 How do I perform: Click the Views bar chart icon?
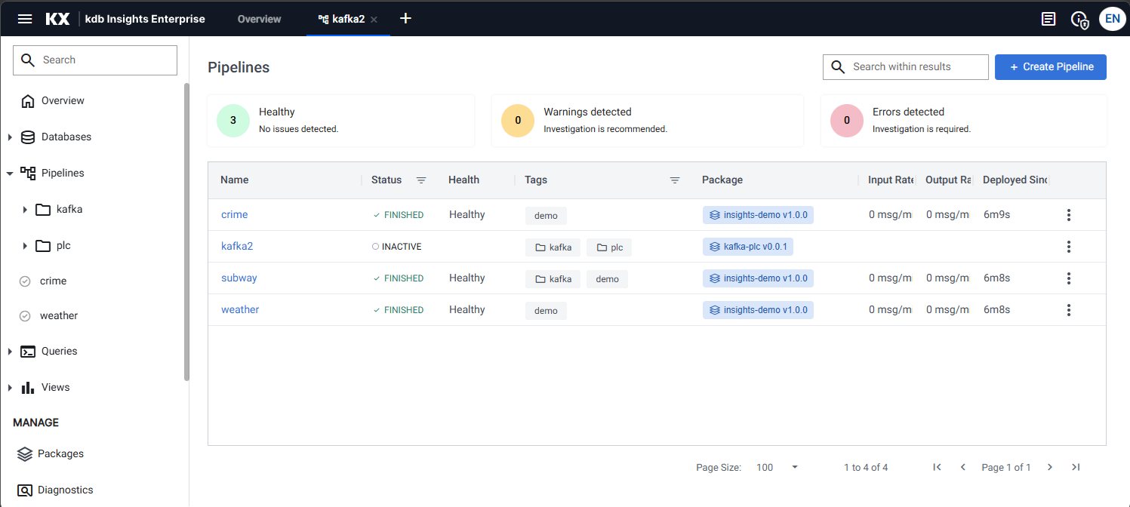[x=28, y=388]
